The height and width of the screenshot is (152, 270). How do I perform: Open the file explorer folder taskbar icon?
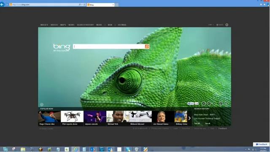23,149
